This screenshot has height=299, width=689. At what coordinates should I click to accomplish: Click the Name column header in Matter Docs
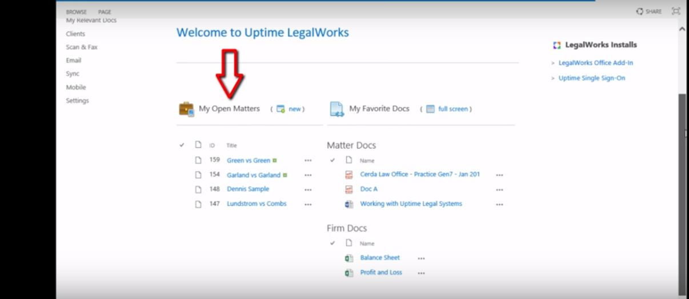pos(367,161)
